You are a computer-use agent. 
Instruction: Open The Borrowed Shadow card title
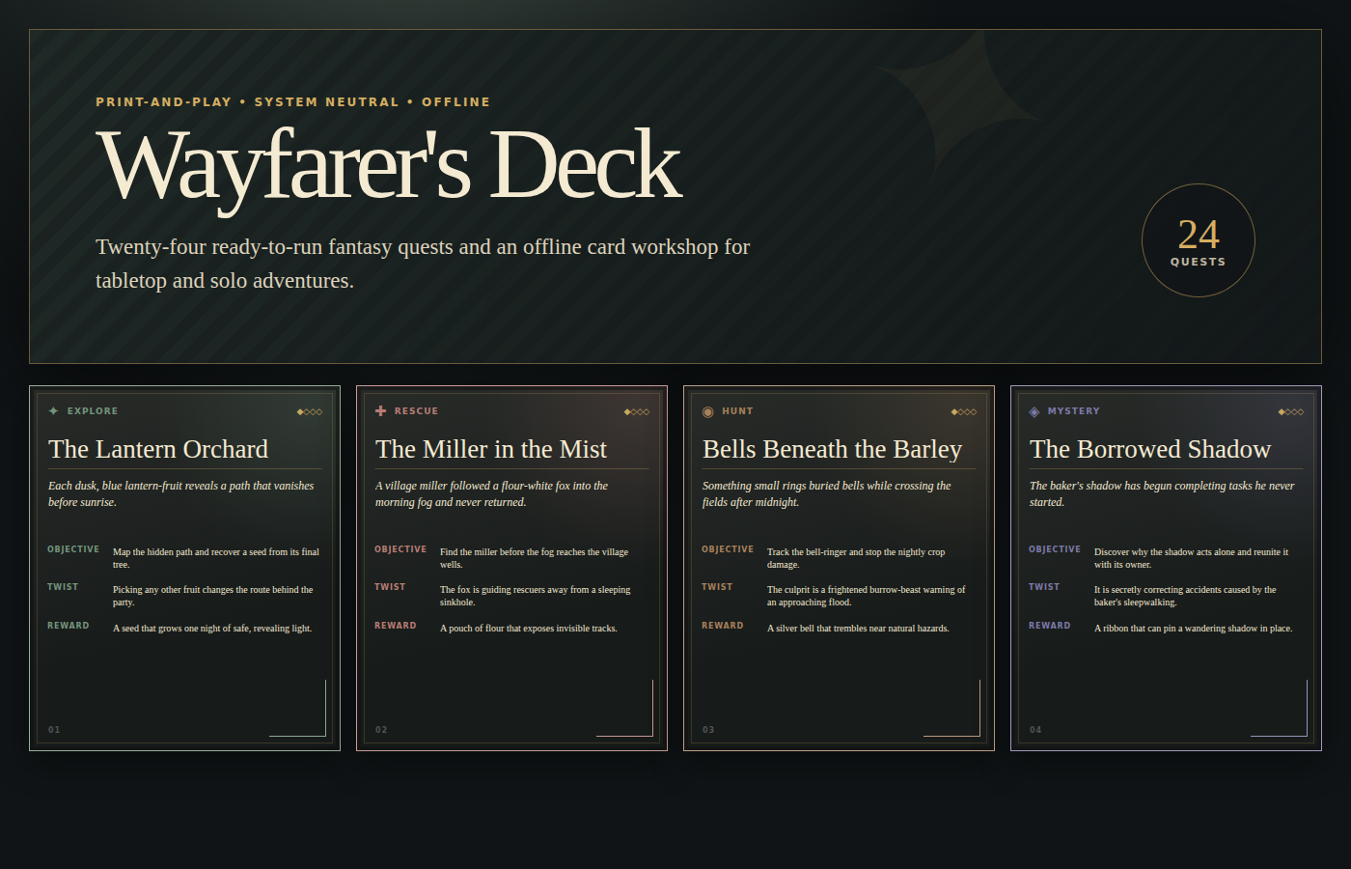1150,449
